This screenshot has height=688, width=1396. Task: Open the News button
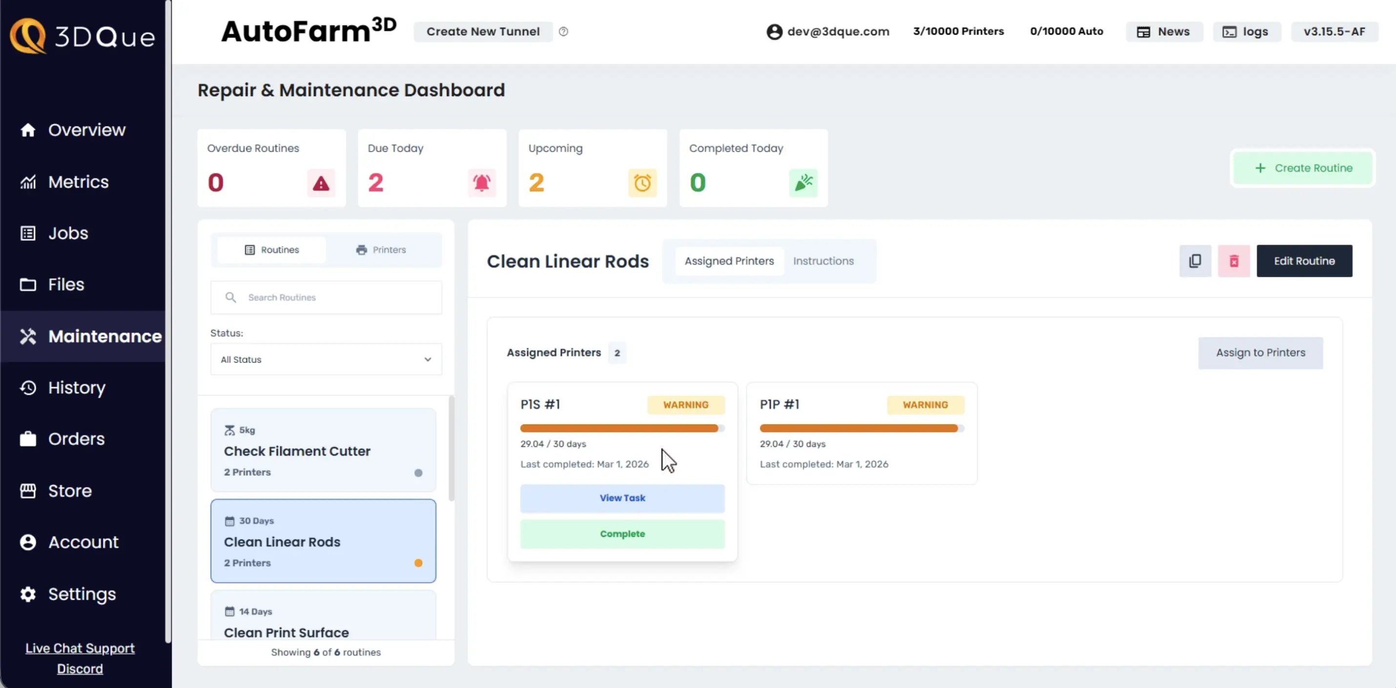(x=1164, y=31)
